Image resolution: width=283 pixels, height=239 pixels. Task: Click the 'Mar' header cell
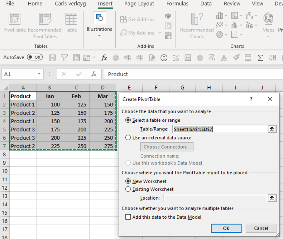103,96
